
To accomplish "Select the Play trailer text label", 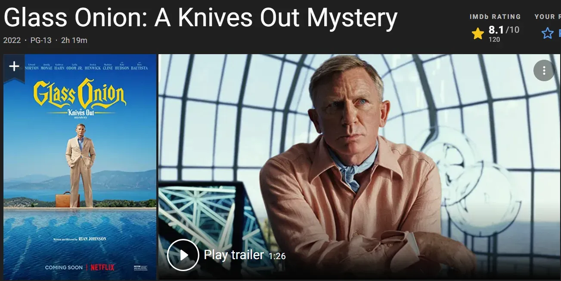I will [x=234, y=255].
